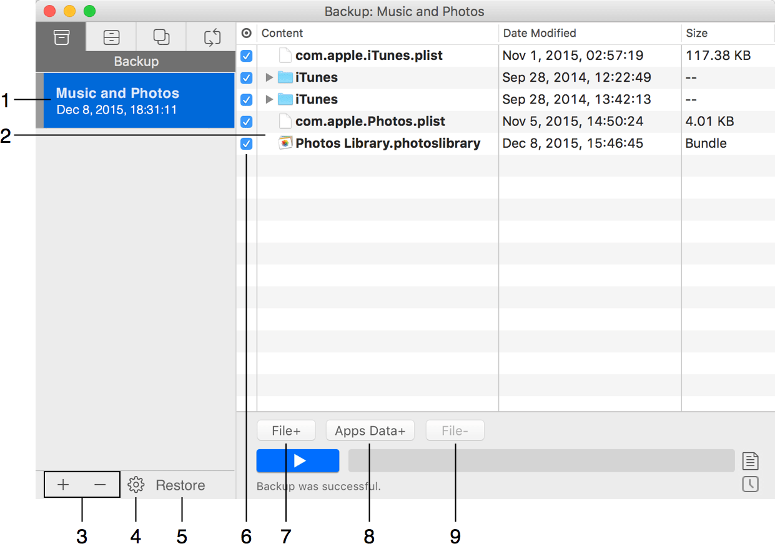Click the Photos Library bundle icon

pos(285,143)
